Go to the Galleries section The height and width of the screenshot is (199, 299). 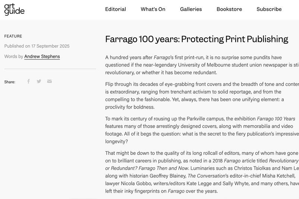point(191,9)
